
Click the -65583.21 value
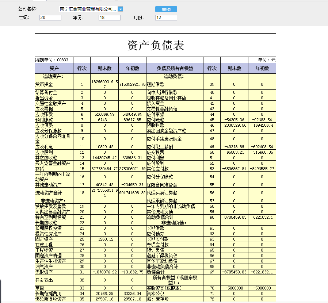[x=234, y=152]
